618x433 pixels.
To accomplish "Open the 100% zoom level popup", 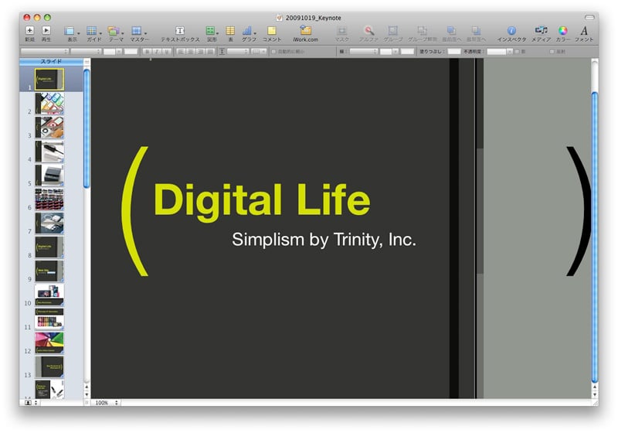I will pyautogui.click(x=106, y=403).
